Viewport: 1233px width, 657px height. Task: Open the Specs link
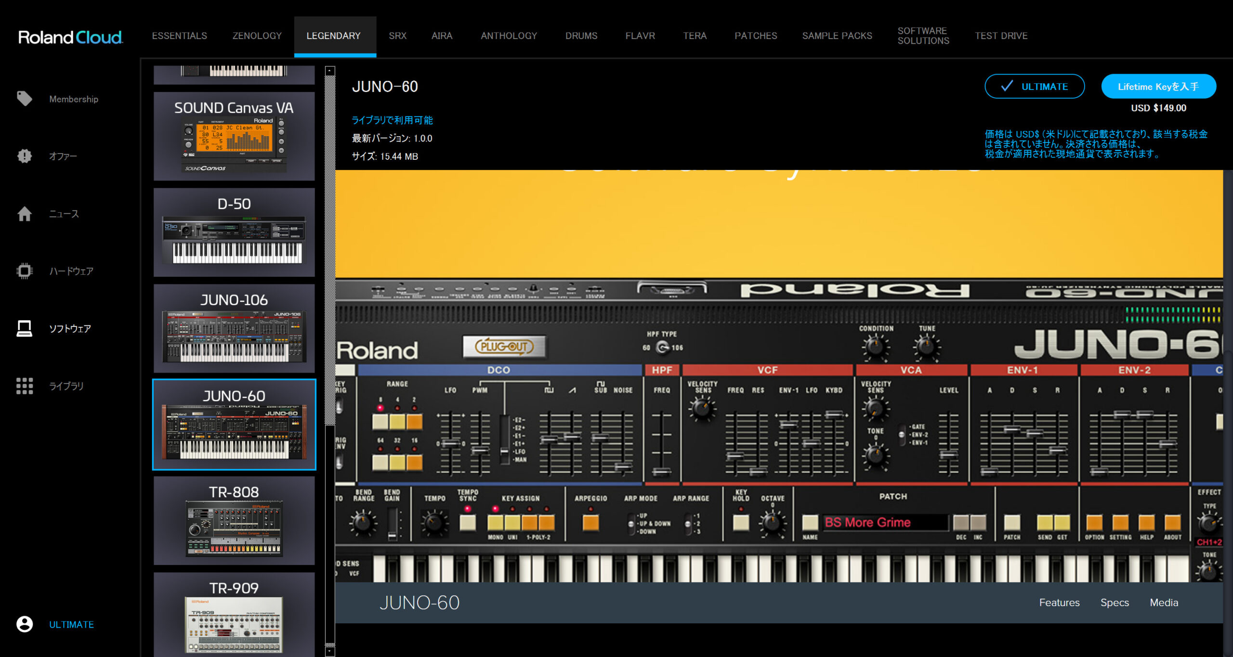pos(1114,603)
